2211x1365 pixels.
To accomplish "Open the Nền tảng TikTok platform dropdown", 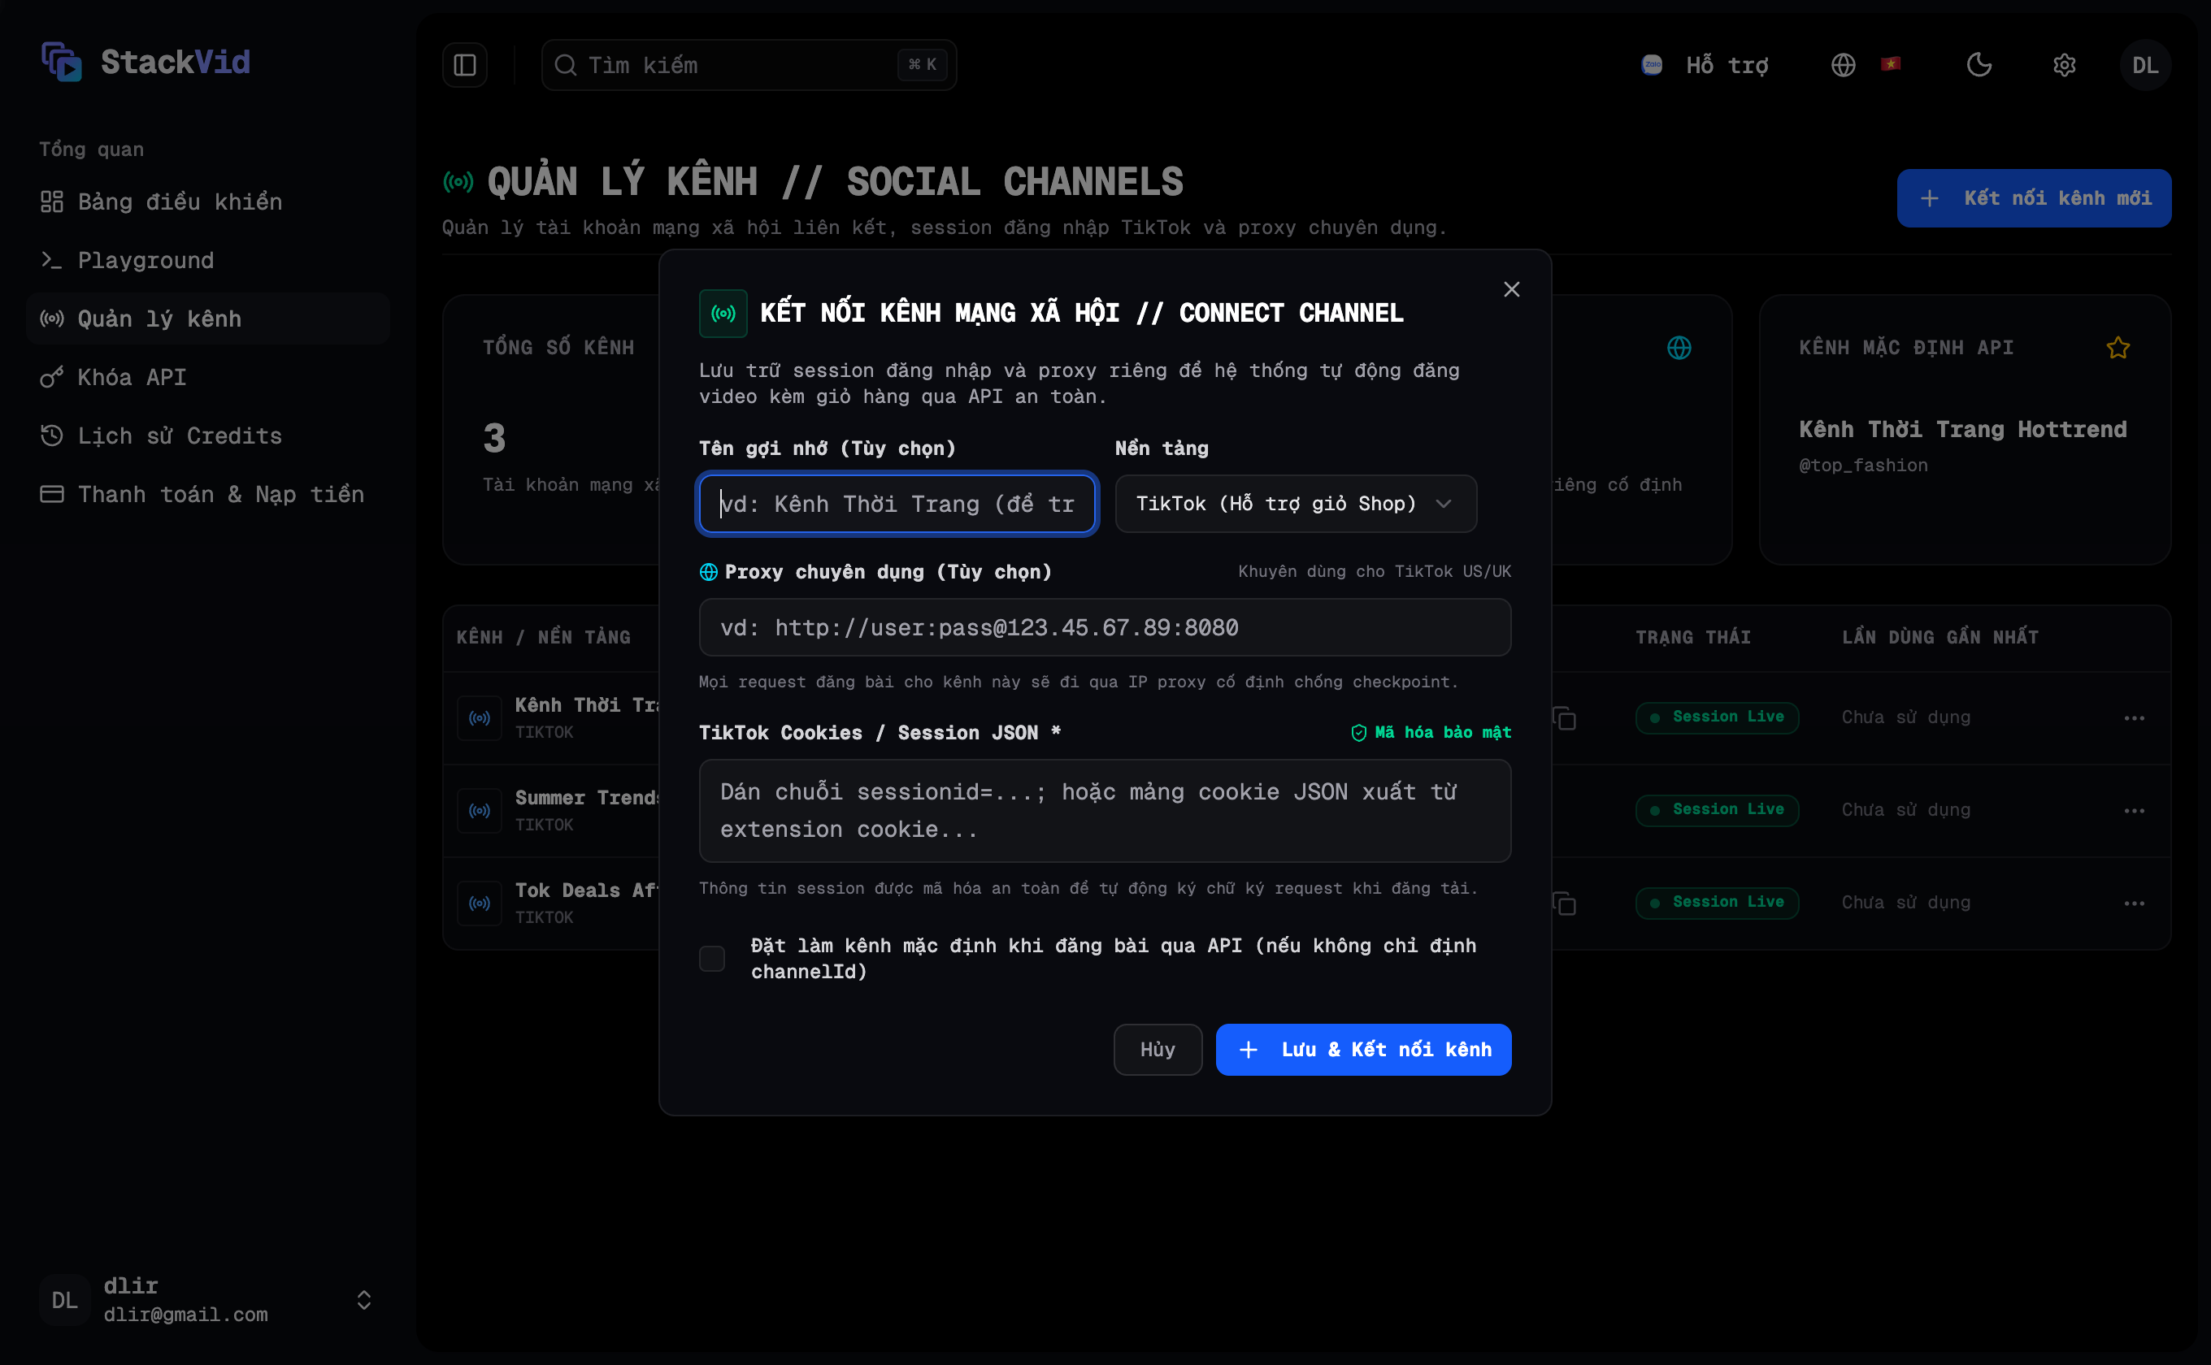I will 1295,504.
